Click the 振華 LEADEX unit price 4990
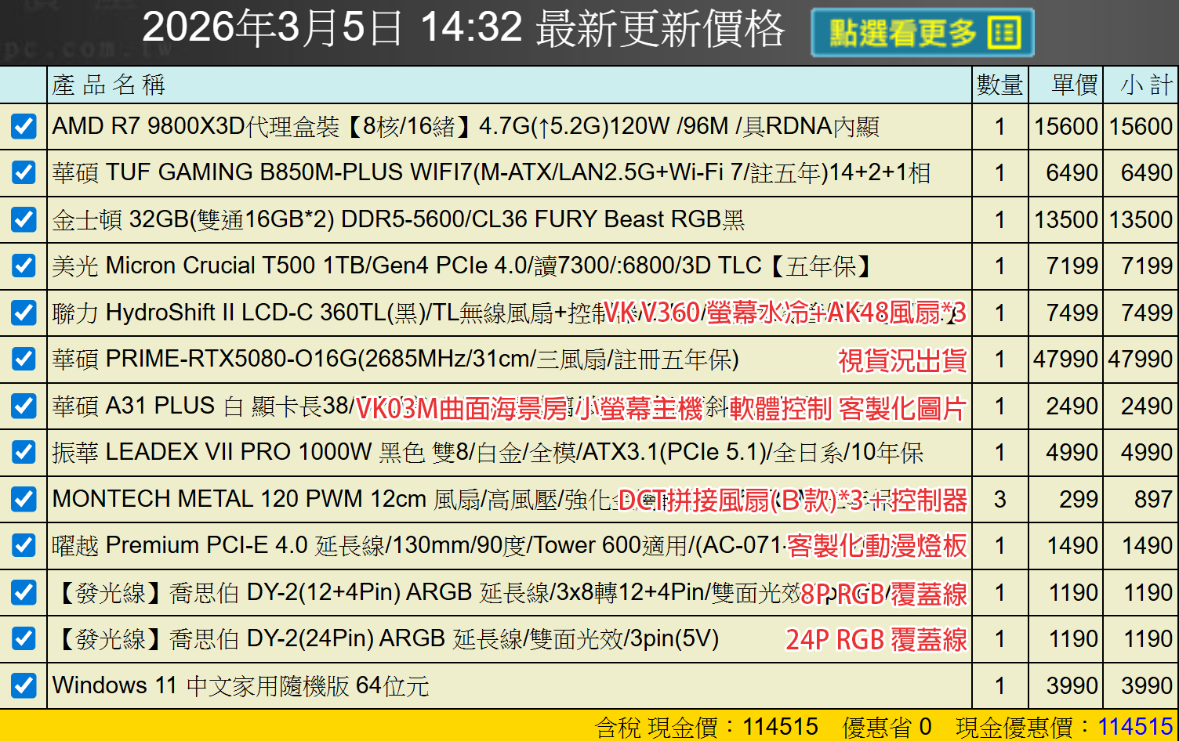1179x741 pixels. [1072, 452]
